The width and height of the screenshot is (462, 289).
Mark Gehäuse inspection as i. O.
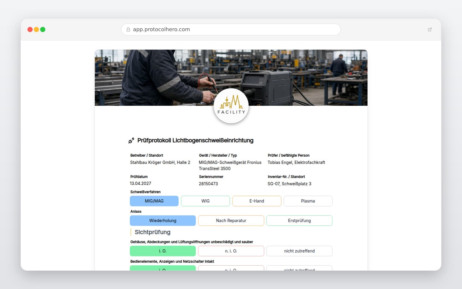coord(163,251)
